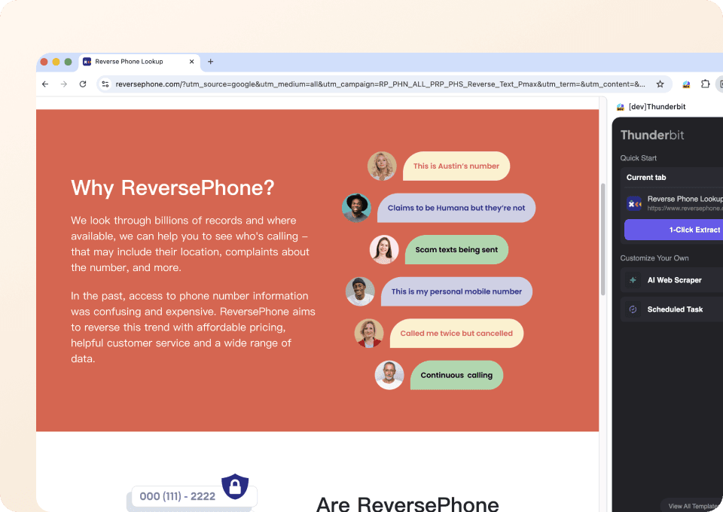Open a new tab with plus button
Viewport: 723px width, 512px height.
[210, 61]
